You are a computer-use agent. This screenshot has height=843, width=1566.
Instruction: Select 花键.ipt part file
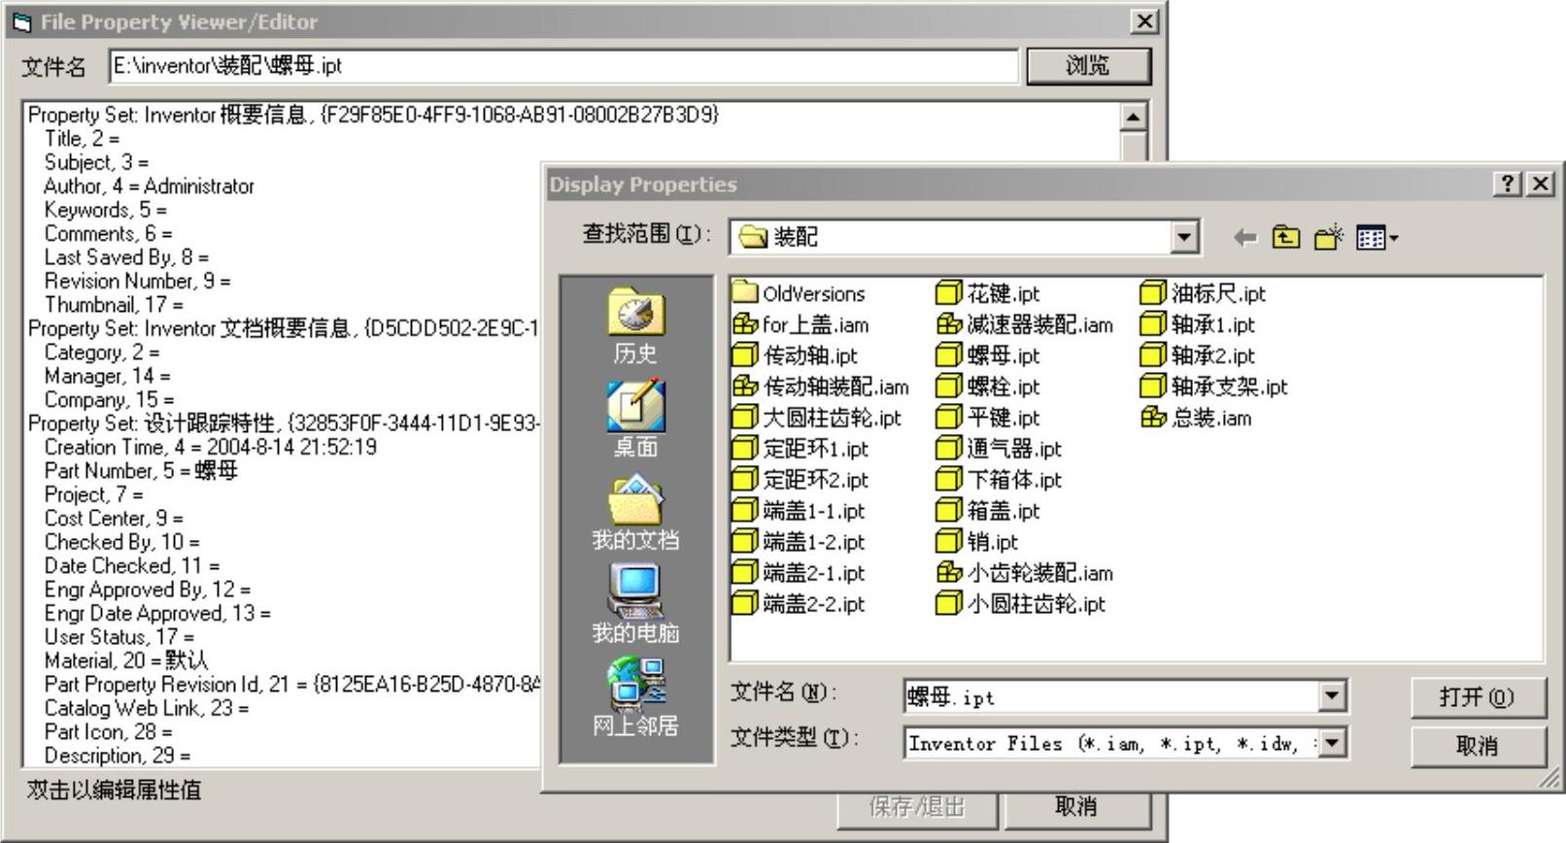pos(988,293)
